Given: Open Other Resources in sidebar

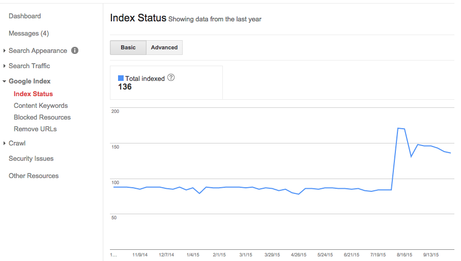Looking at the screenshot, I should click(34, 176).
